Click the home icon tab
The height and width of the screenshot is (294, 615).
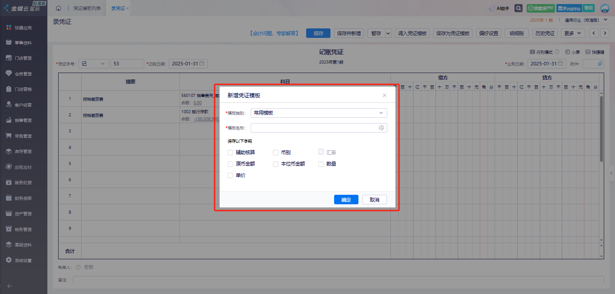58,9
